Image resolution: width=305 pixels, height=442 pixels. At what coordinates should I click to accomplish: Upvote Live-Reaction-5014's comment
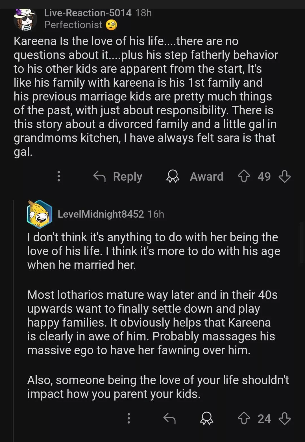244,176
